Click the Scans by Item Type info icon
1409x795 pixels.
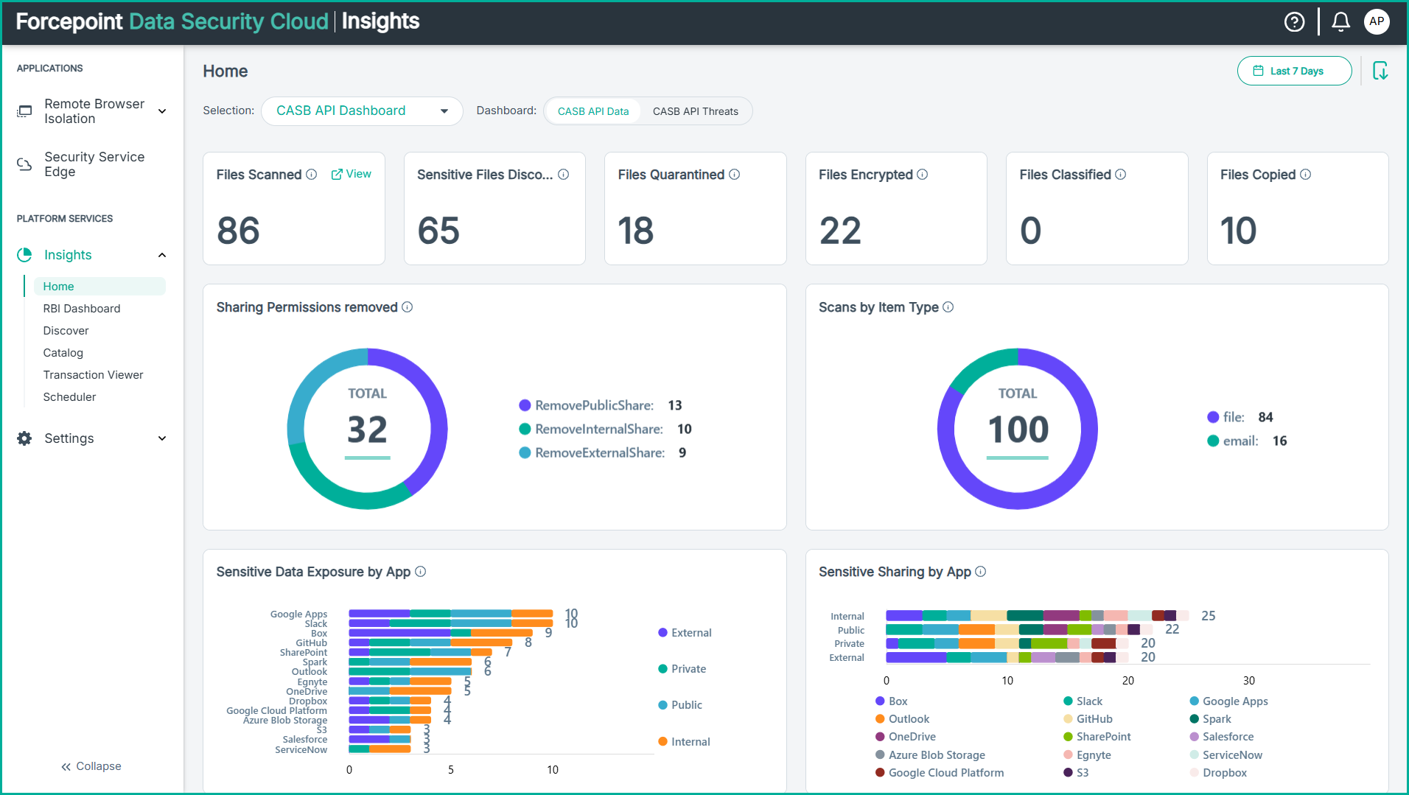coord(948,307)
